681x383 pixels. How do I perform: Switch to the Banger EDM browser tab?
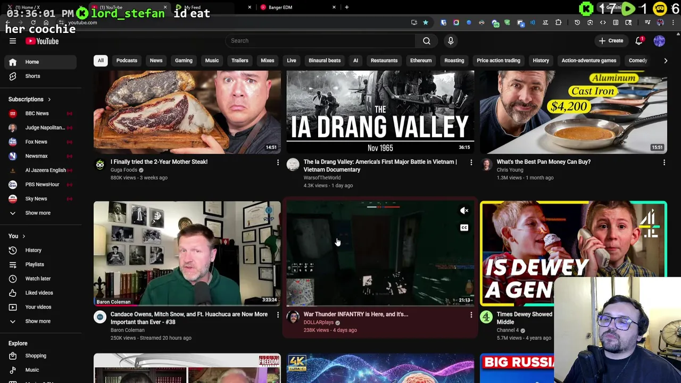point(297,7)
